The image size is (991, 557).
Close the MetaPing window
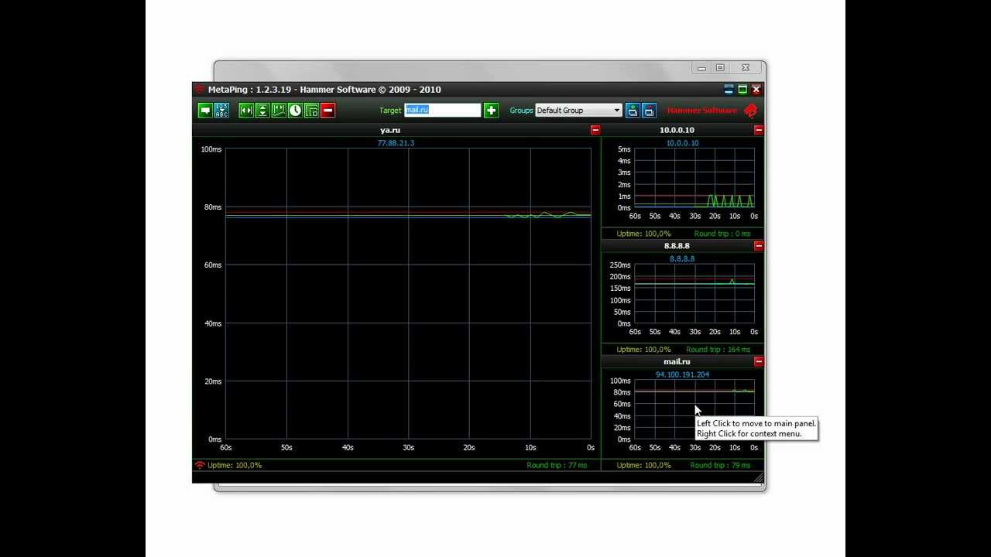pyautogui.click(x=756, y=90)
